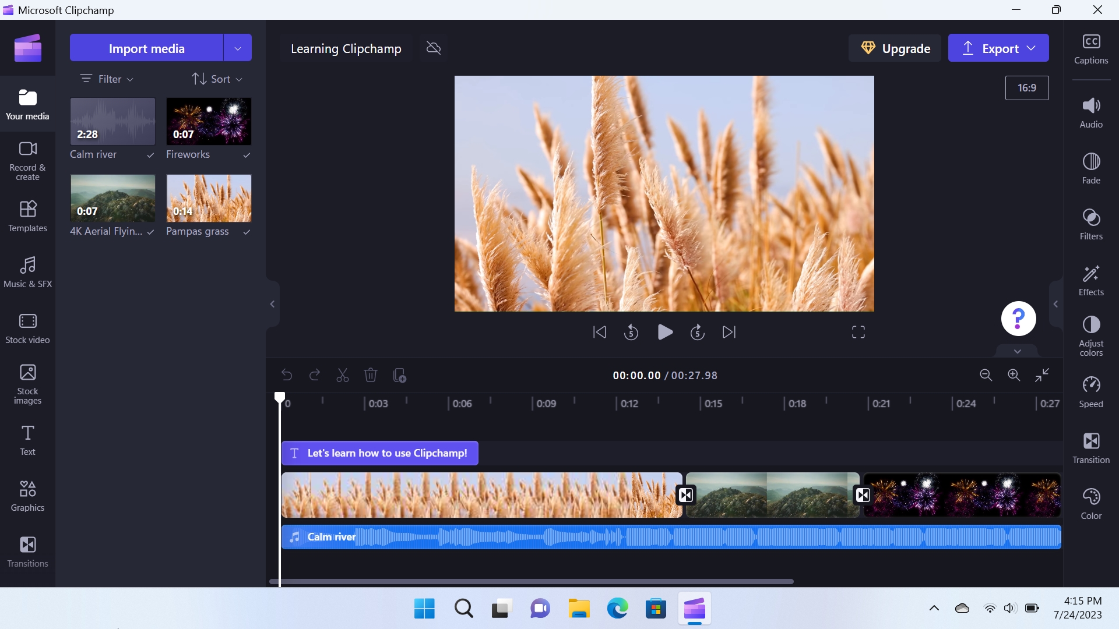Delete selected clip with trash icon
1119x629 pixels.
click(x=371, y=375)
